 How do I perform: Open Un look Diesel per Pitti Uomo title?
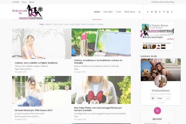(x=33, y=110)
